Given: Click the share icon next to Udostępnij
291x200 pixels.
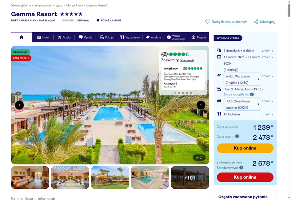Looking at the screenshot, I should (256, 22).
